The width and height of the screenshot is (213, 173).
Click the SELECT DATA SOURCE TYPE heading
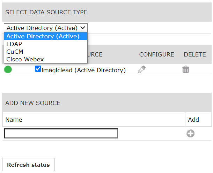pyautogui.click(x=46, y=12)
